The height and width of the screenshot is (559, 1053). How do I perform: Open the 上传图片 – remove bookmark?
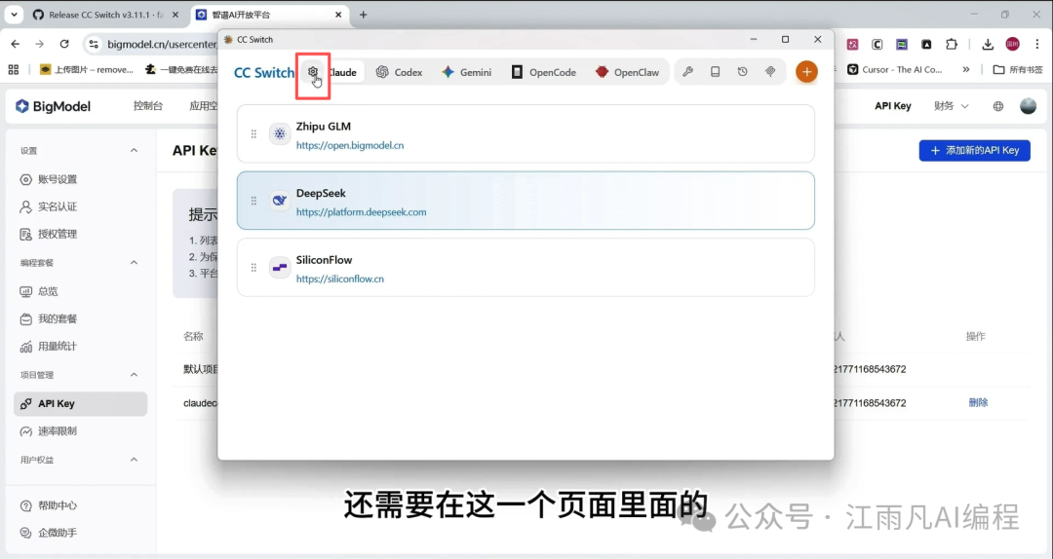point(86,69)
